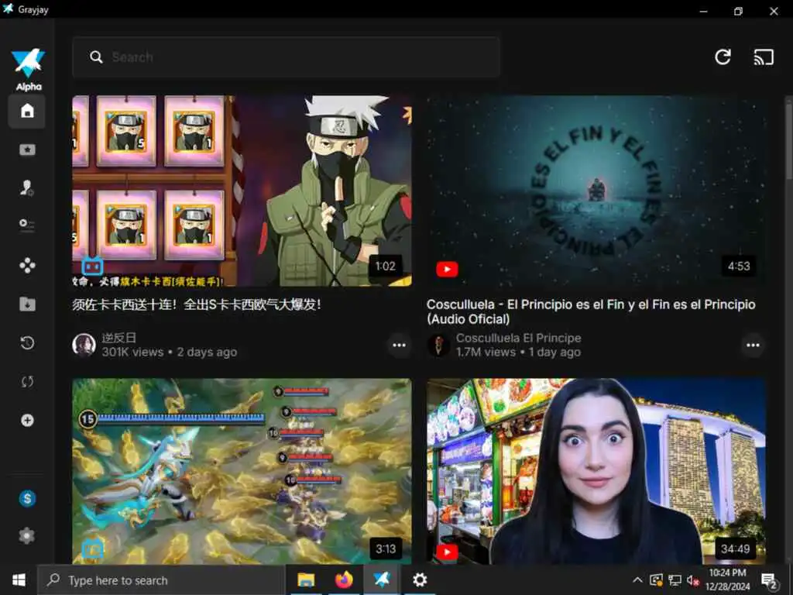Open the Downloads folder sidebar icon
The height and width of the screenshot is (595, 793).
coord(27,304)
